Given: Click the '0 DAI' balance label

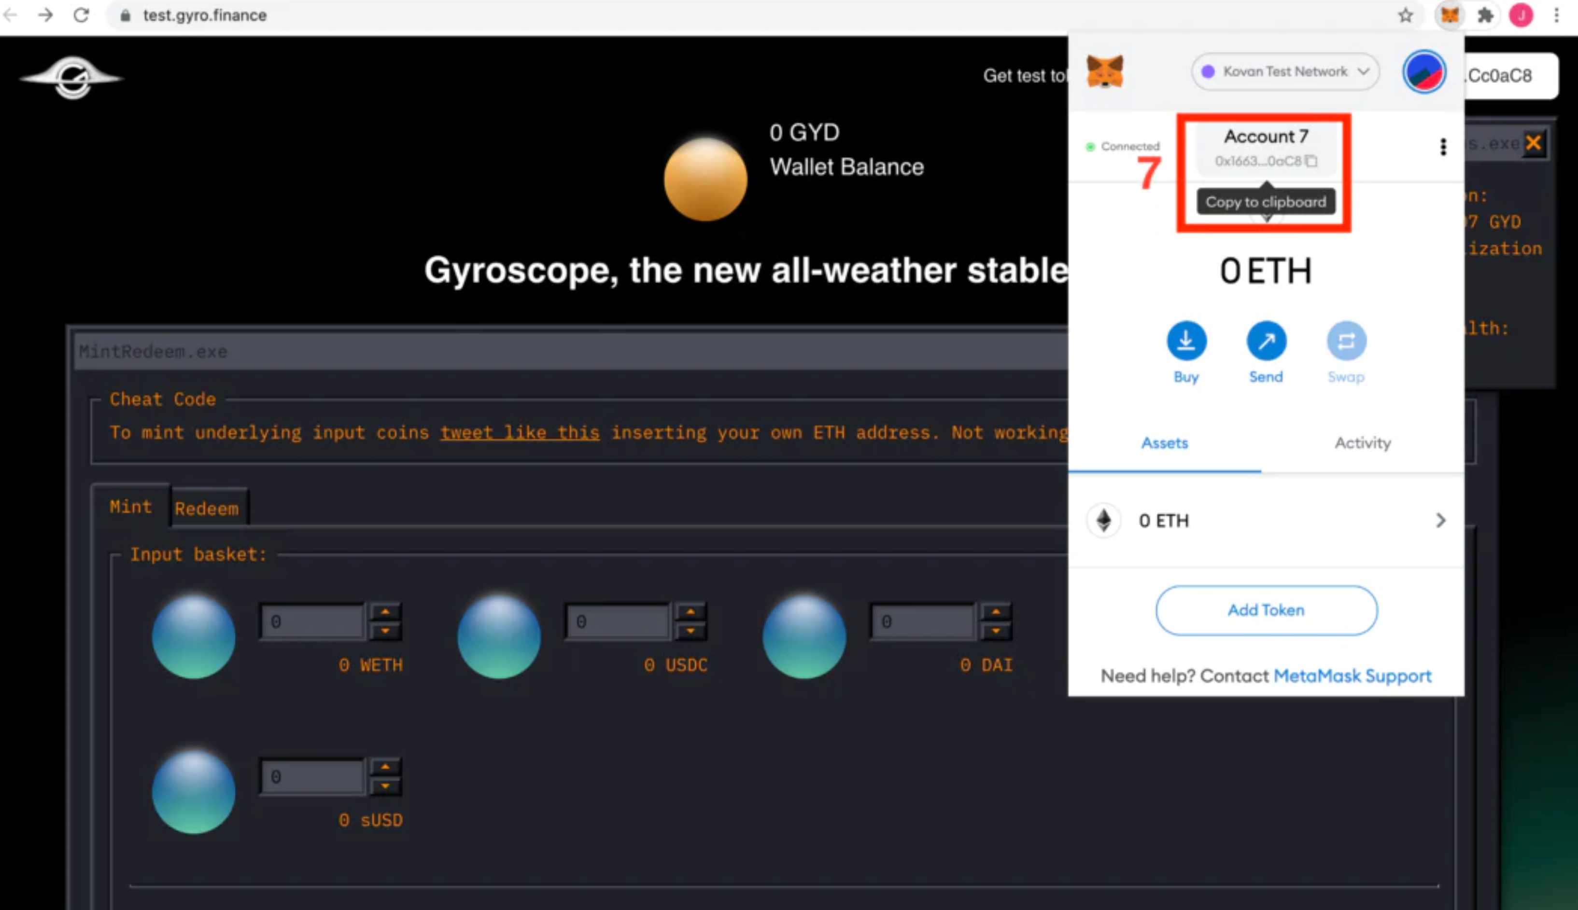Looking at the screenshot, I should (986, 665).
